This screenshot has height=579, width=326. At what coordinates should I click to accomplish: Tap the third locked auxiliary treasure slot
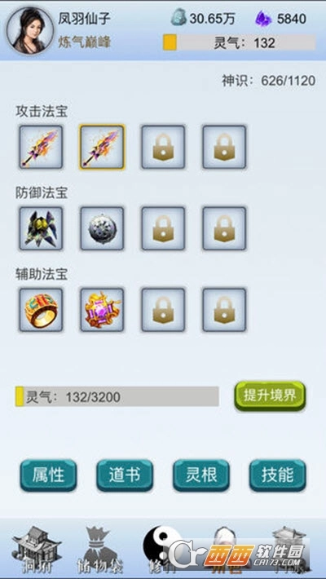[x=163, y=309]
